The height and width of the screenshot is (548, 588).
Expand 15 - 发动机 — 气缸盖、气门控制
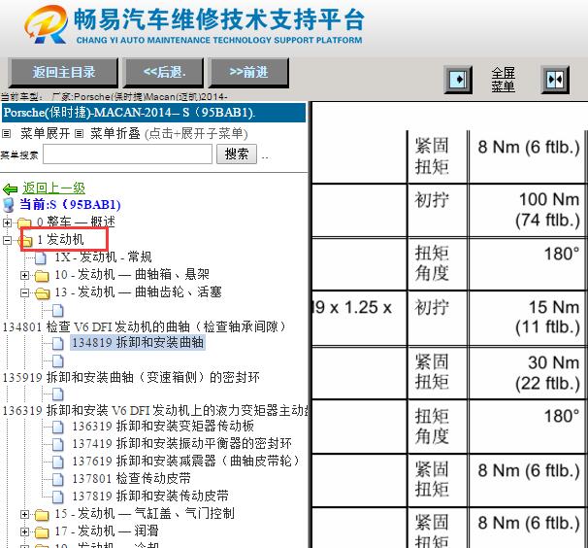tap(24, 514)
